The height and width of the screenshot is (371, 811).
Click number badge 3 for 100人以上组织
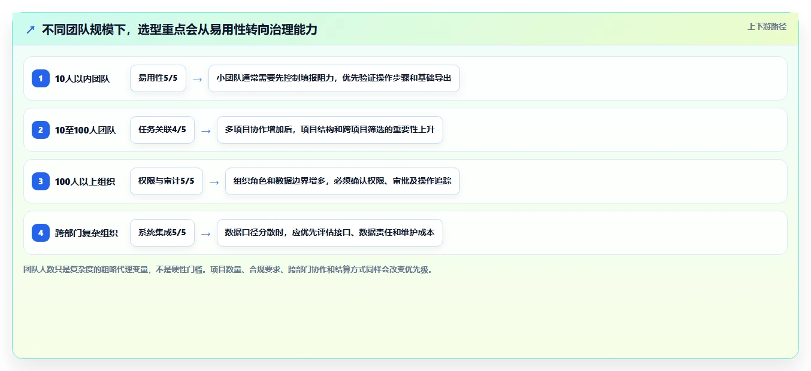click(41, 181)
